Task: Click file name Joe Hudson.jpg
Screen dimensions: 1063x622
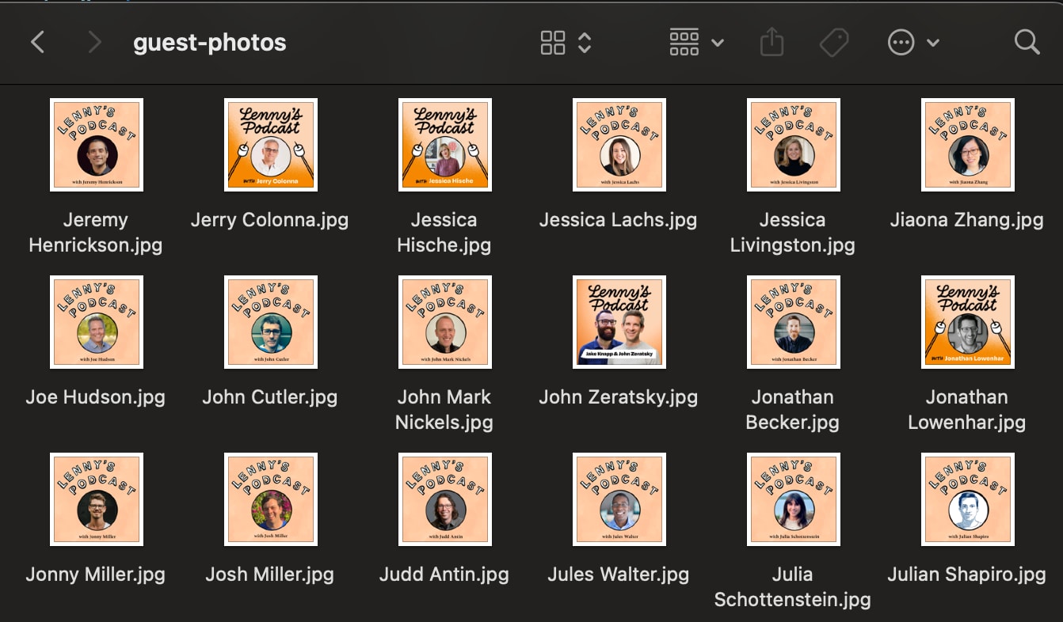Action: [x=96, y=397]
